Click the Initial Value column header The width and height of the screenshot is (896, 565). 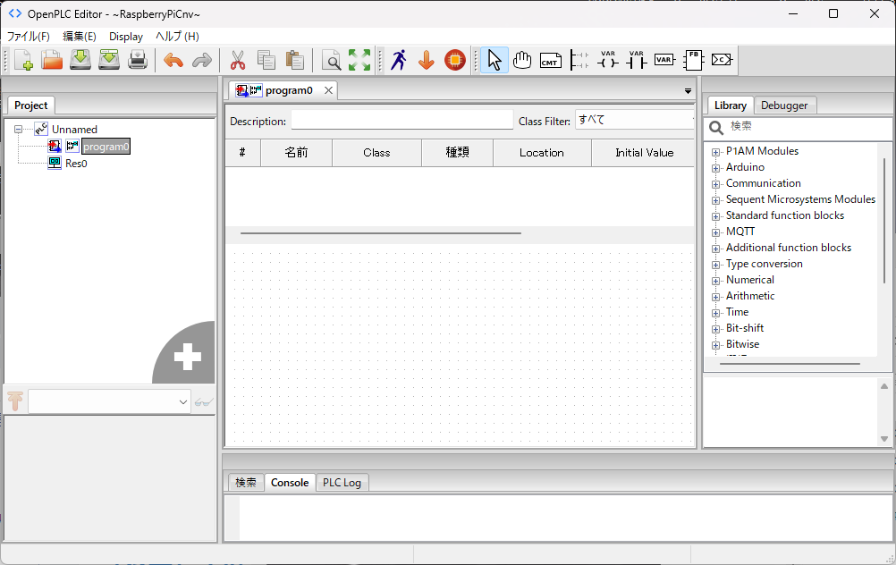(x=644, y=153)
